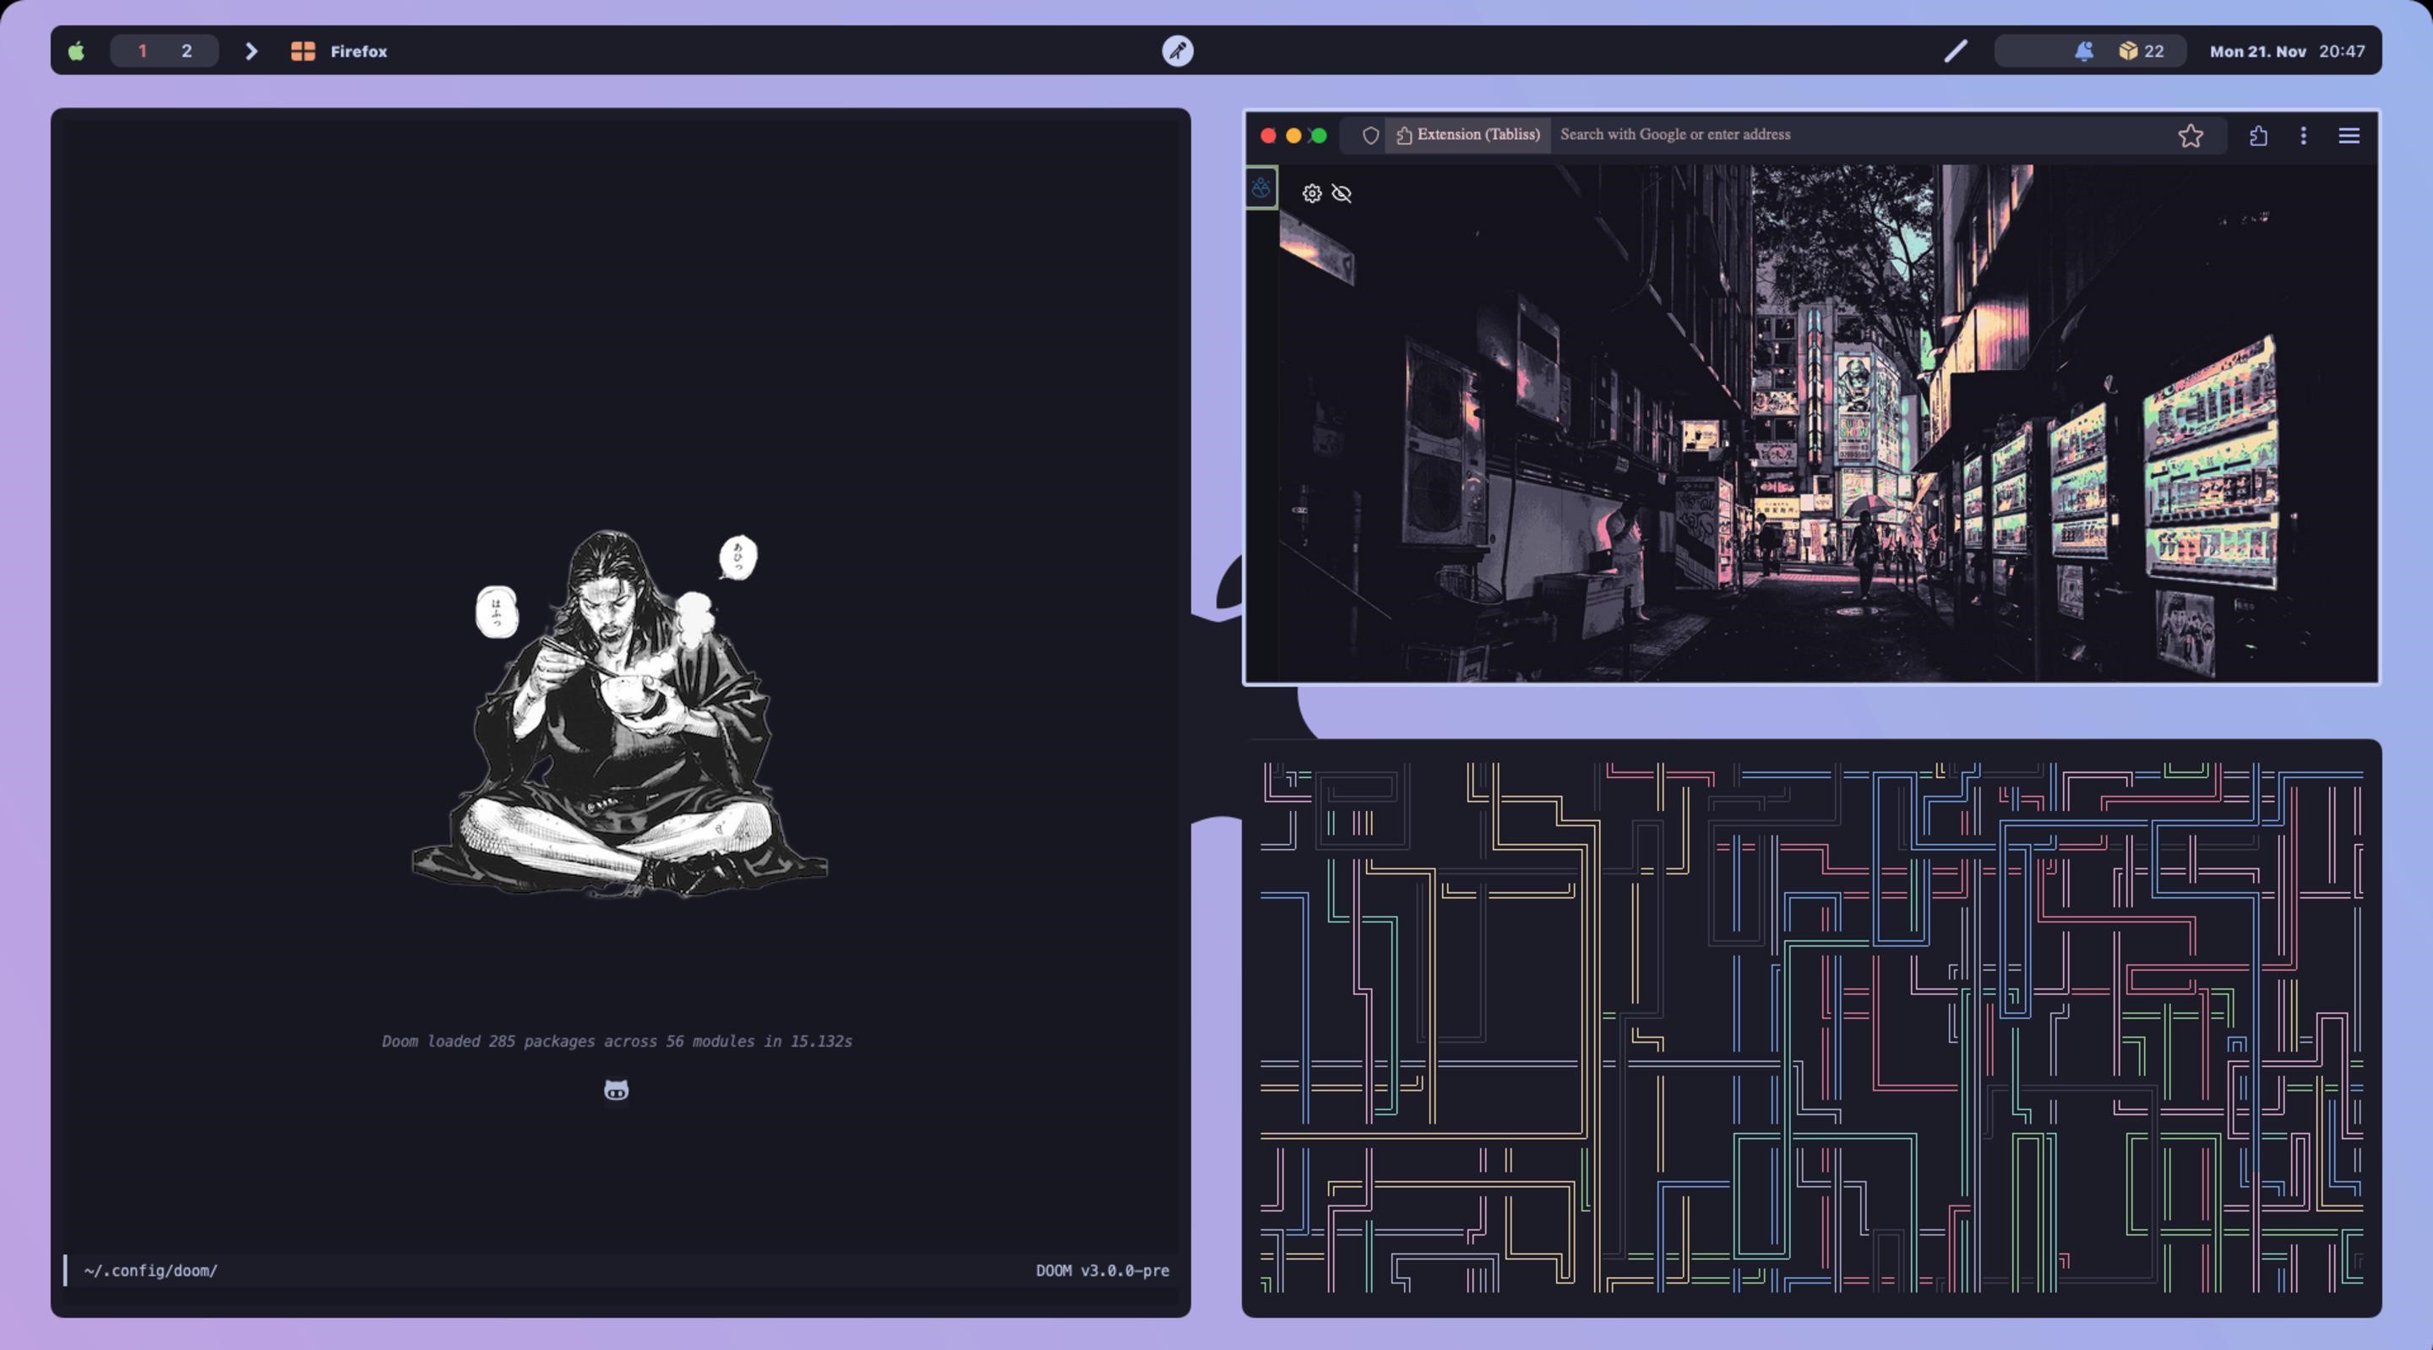Click the orange grid app icon beside Firefox
Image resolution: width=2433 pixels, height=1350 pixels.
(303, 51)
